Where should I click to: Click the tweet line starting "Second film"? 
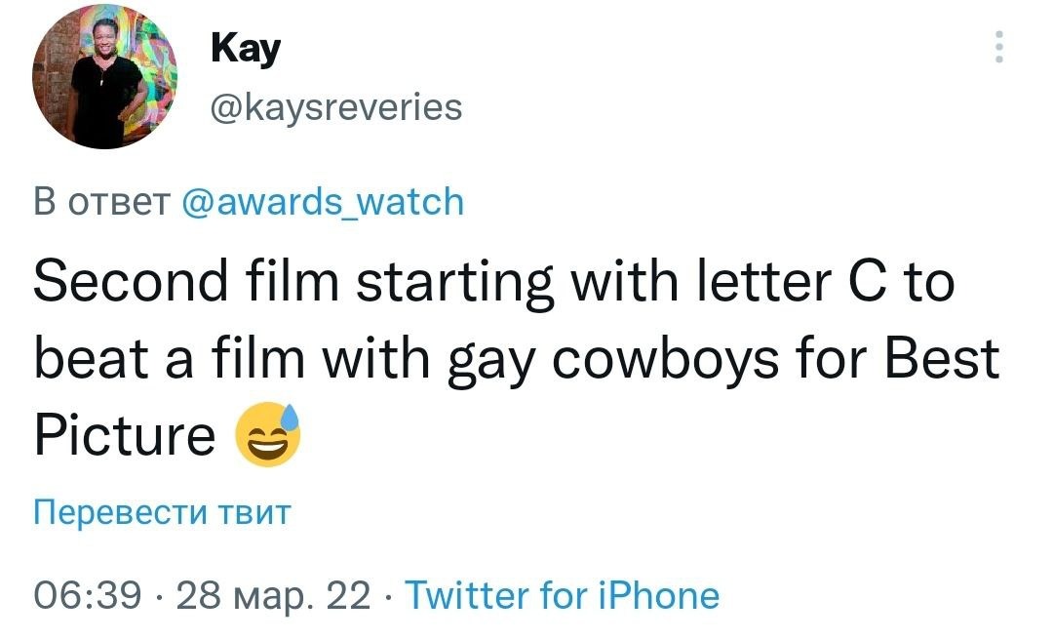(x=493, y=281)
